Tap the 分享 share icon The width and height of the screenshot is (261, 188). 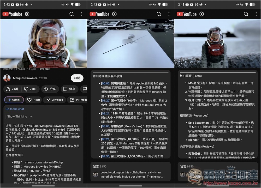click(x=50, y=89)
